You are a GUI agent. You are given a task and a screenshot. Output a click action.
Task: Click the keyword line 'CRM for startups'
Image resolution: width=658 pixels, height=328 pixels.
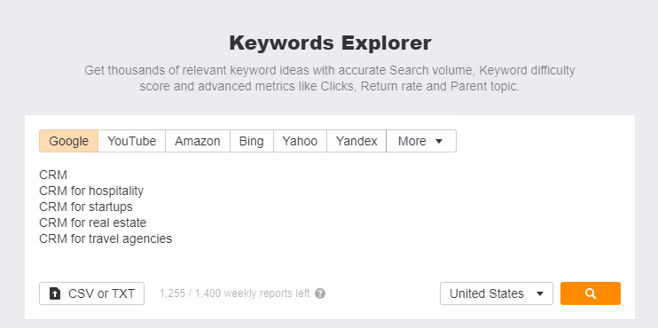pos(86,207)
